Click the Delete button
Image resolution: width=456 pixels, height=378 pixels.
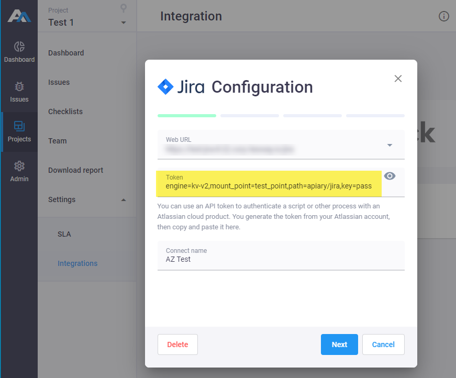[177, 344]
